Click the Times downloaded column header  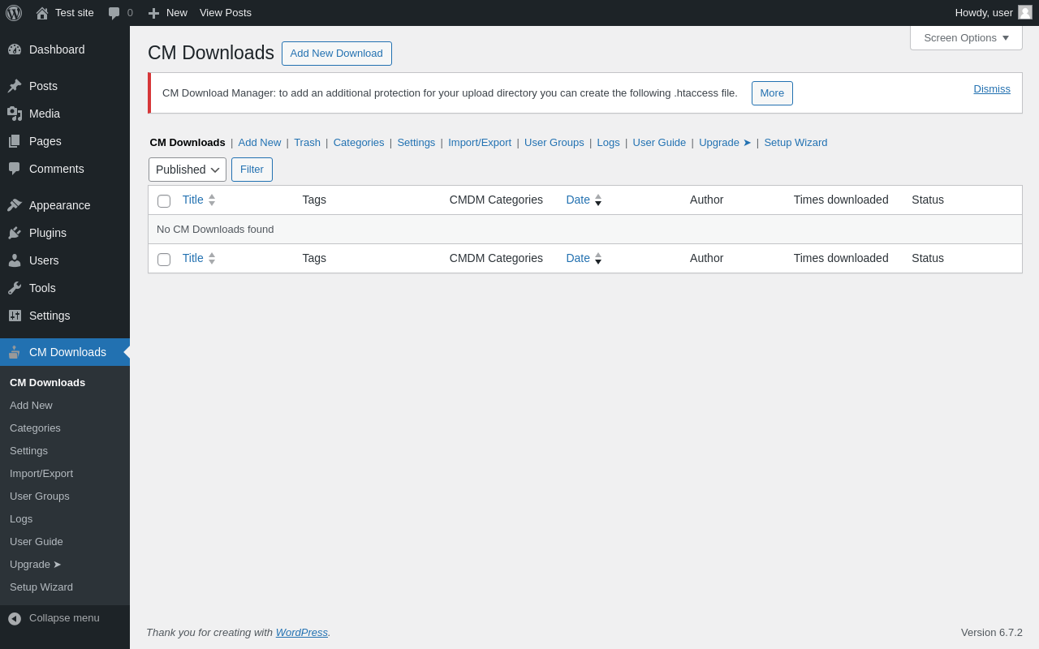coord(841,200)
